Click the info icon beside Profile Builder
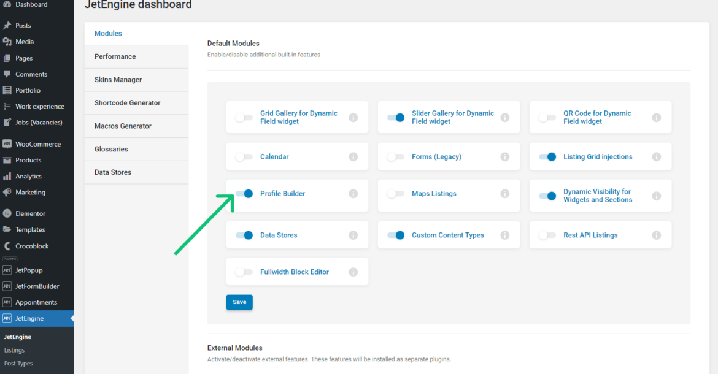Image resolution: width=718 pixels, height=374 pixels. (353, 194)
